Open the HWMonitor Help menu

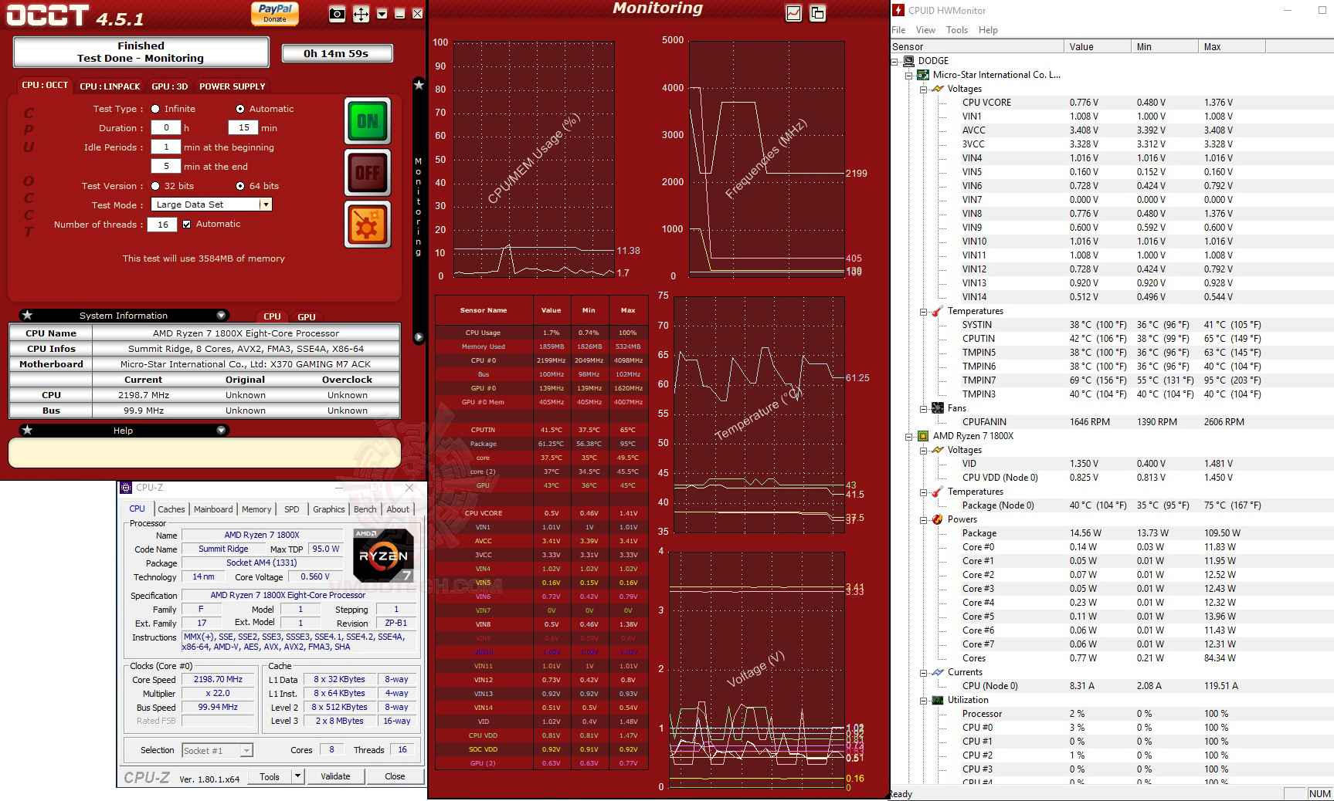(988, 30)
